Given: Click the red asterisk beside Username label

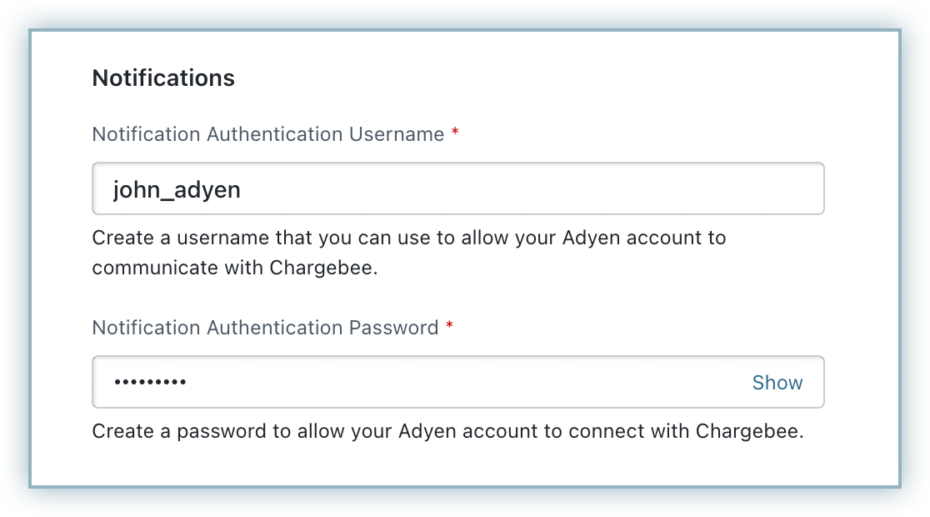Looking at the screenshot, I should click(455, 133).
